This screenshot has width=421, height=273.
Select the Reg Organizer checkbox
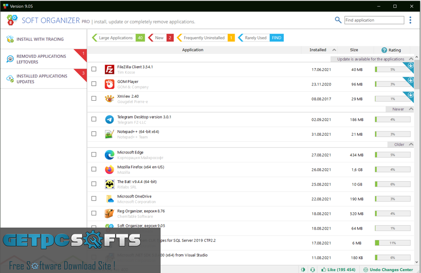pyautogui.click(x=94, y=213)
